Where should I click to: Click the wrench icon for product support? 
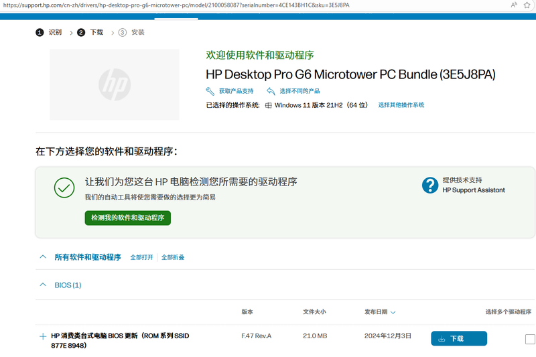click(210, 91)
